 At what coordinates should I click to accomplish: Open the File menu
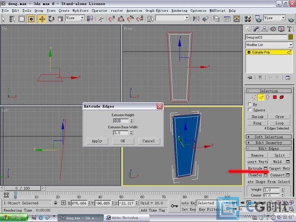point(5,10)
